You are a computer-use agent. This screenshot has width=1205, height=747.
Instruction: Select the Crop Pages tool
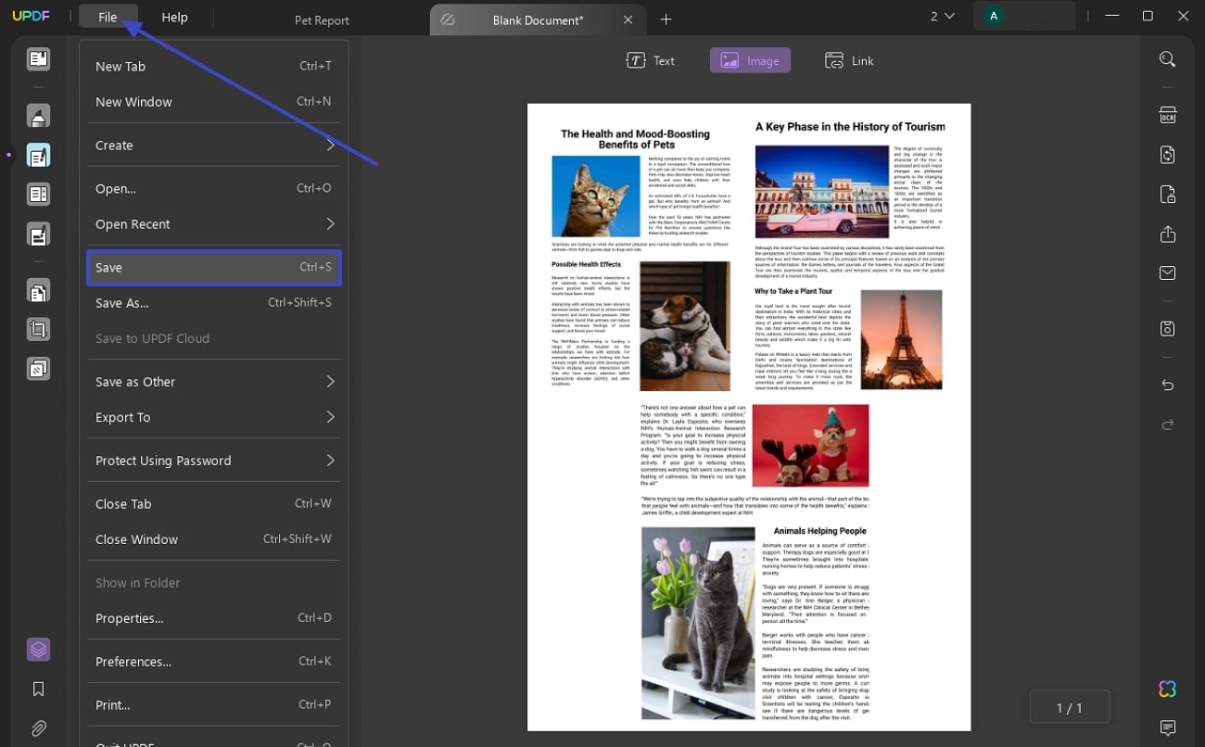(x=38, y=328)
